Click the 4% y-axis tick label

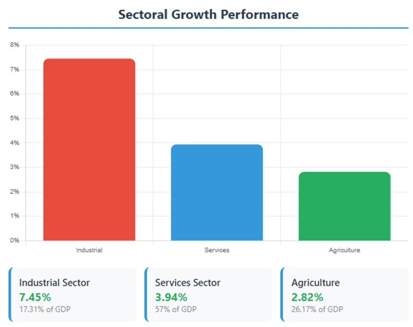tap(15, 143)
